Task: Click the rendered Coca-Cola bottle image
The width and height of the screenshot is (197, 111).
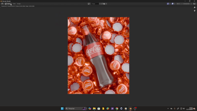Action: 98,55
